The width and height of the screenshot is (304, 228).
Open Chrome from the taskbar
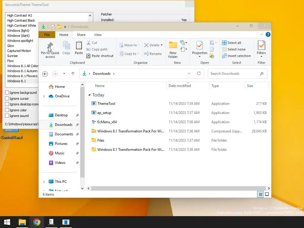tap(37, 222)
